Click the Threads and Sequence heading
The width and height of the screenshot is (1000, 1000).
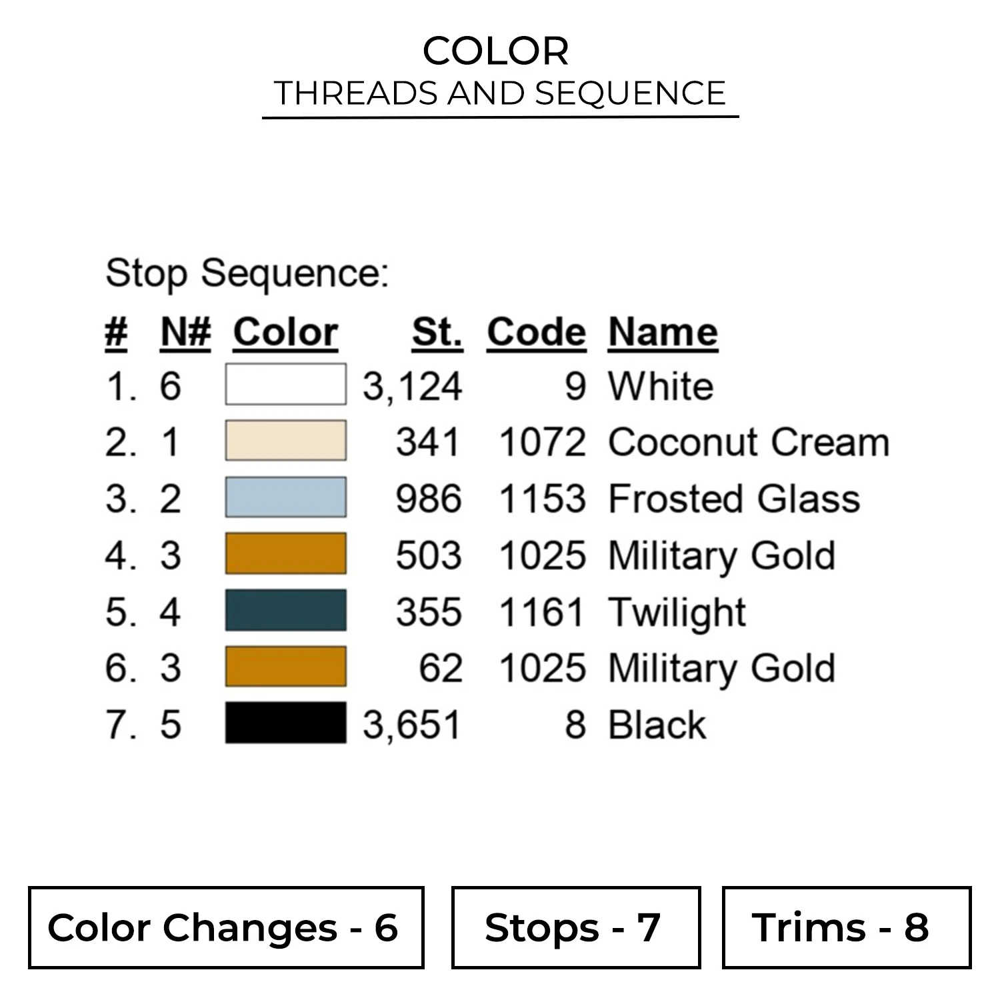pos(500,93)
